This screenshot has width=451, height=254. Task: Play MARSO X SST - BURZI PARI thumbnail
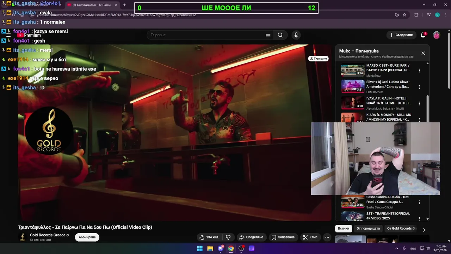click(353, 70)
